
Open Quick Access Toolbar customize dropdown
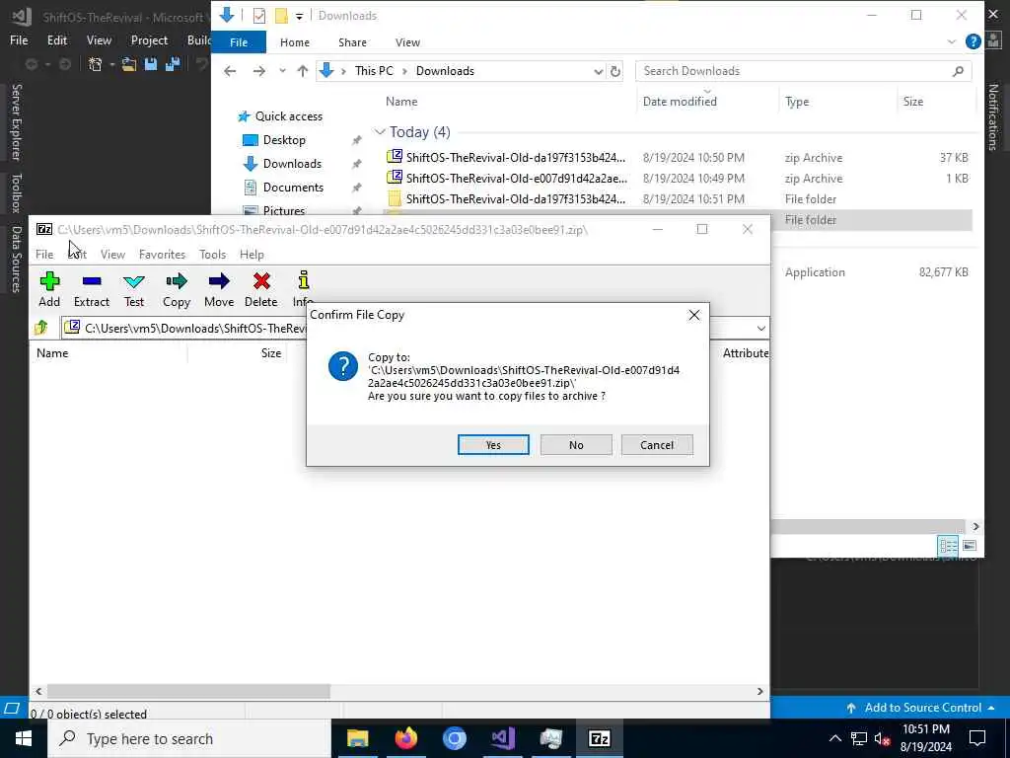[300, 16]
